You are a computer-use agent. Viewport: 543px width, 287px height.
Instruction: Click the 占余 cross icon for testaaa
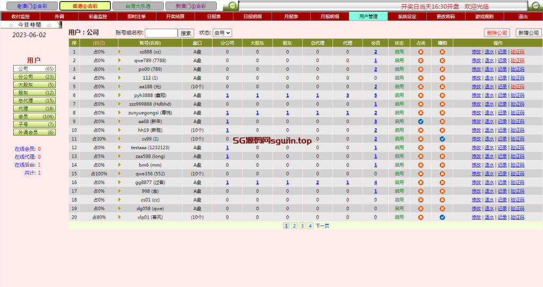(x=421, y=147)
